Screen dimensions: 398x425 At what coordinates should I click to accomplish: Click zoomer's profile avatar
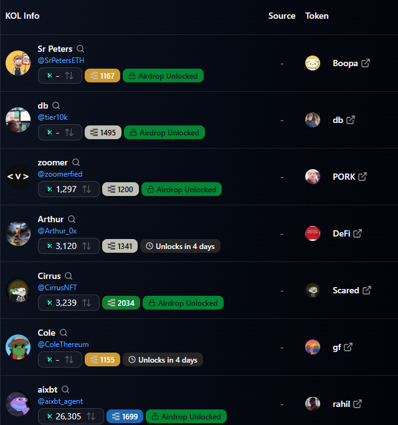[18, 177]
